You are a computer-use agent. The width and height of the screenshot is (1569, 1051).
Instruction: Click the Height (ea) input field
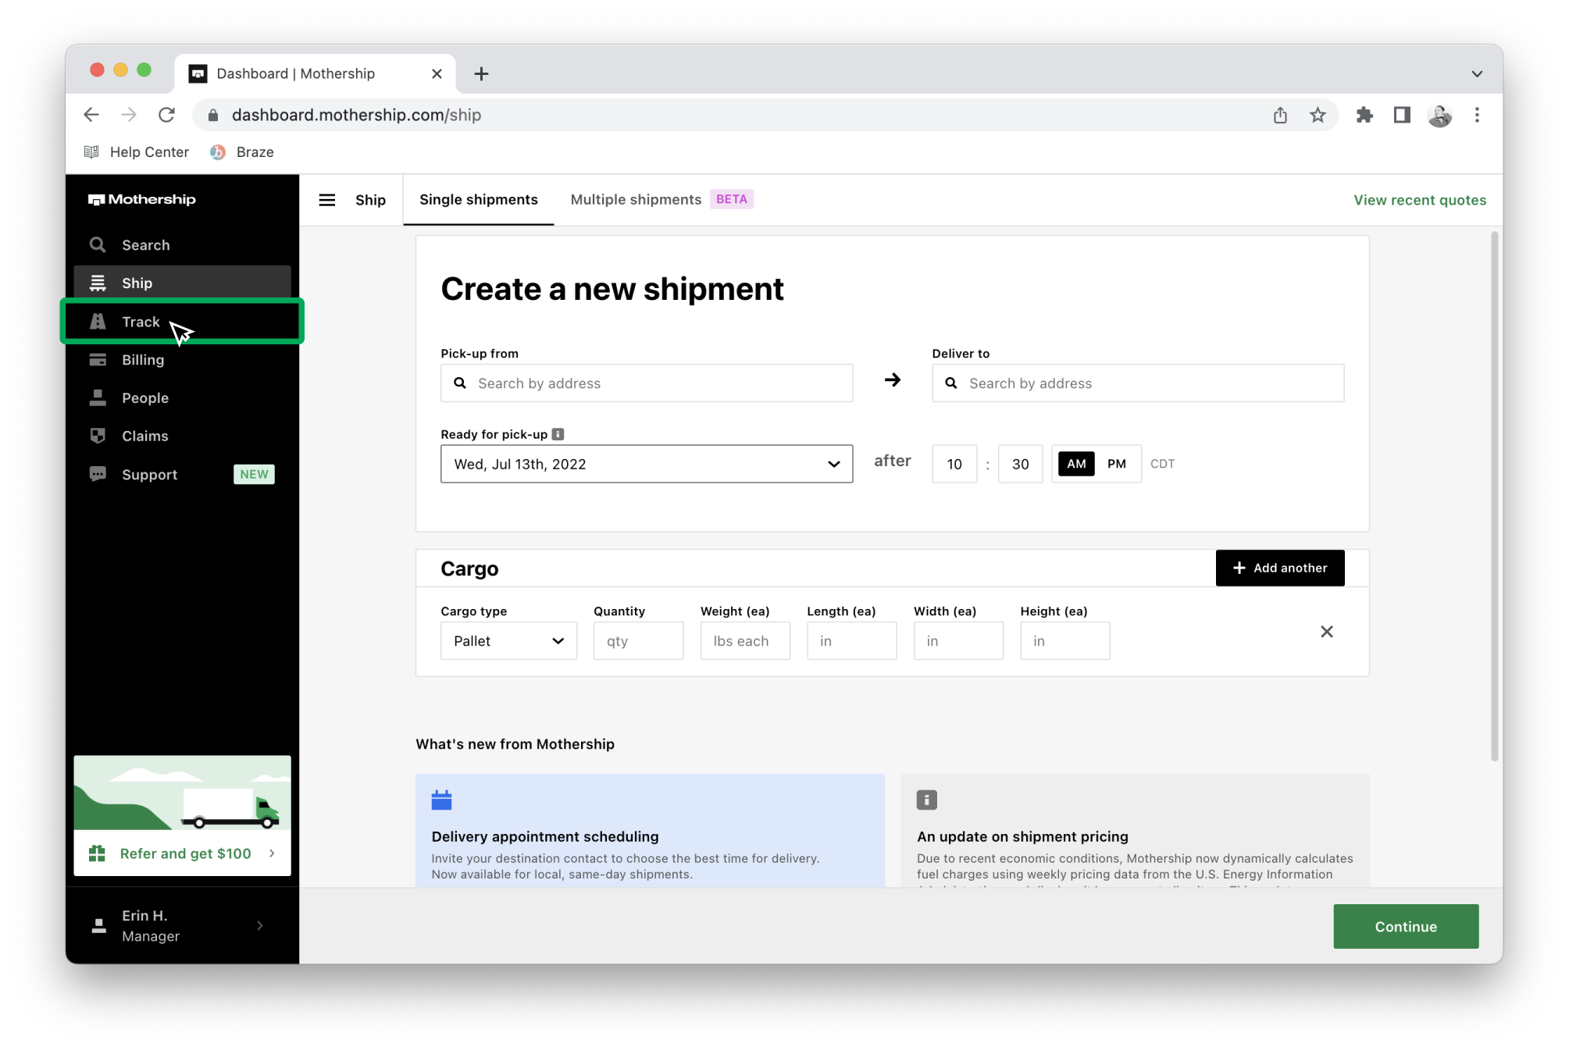[x=1064, y=641]
